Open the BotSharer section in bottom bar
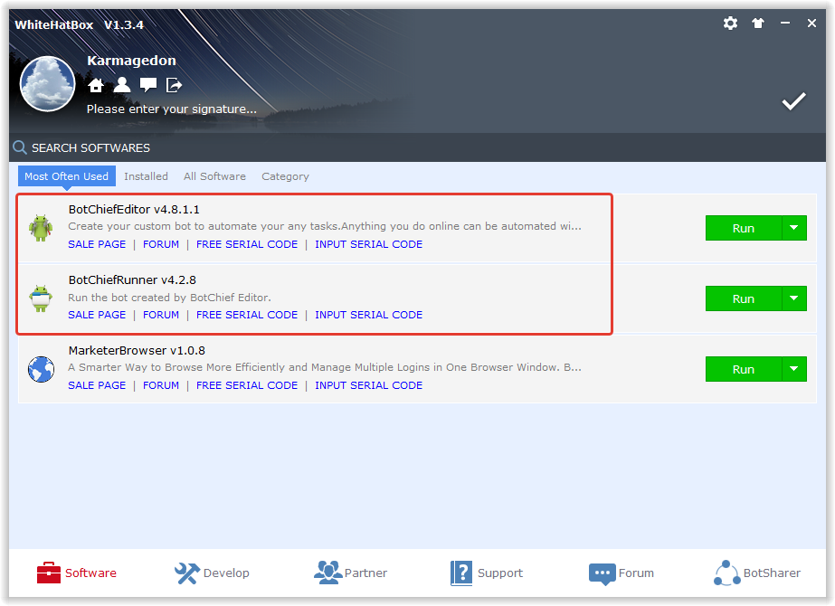The image size is (835, 606). click(x=757, y=573)
